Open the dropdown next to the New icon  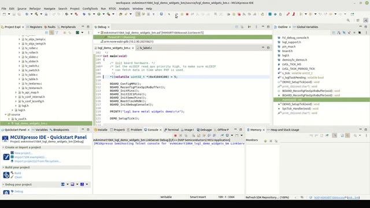tap(9, 14)
